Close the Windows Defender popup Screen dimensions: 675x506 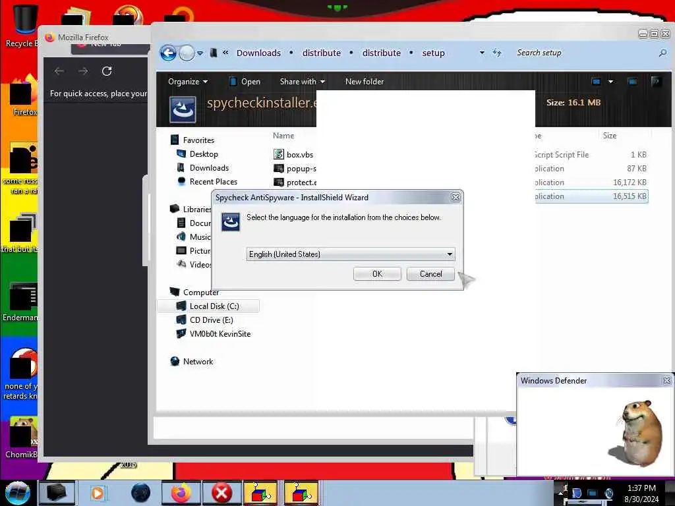pos(666,380)
